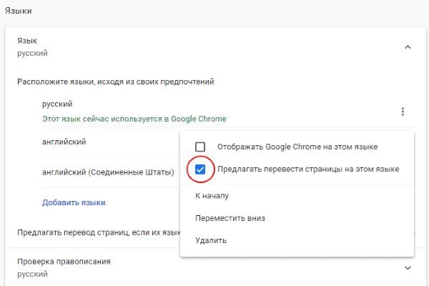Click green text about language used in Chrome
The width and height of the screenshot is (429, 286).
pyautogui.click(x=139, y=118)
